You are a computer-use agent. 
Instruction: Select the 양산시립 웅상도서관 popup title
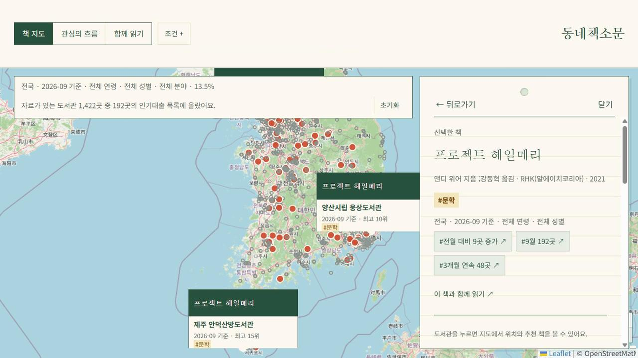tap(352, 207)
